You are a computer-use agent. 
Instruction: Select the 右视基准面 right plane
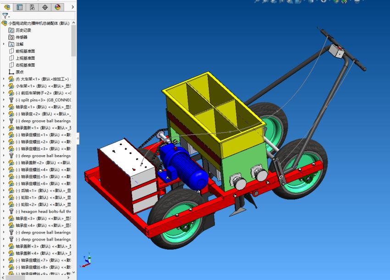click(25, 65)
